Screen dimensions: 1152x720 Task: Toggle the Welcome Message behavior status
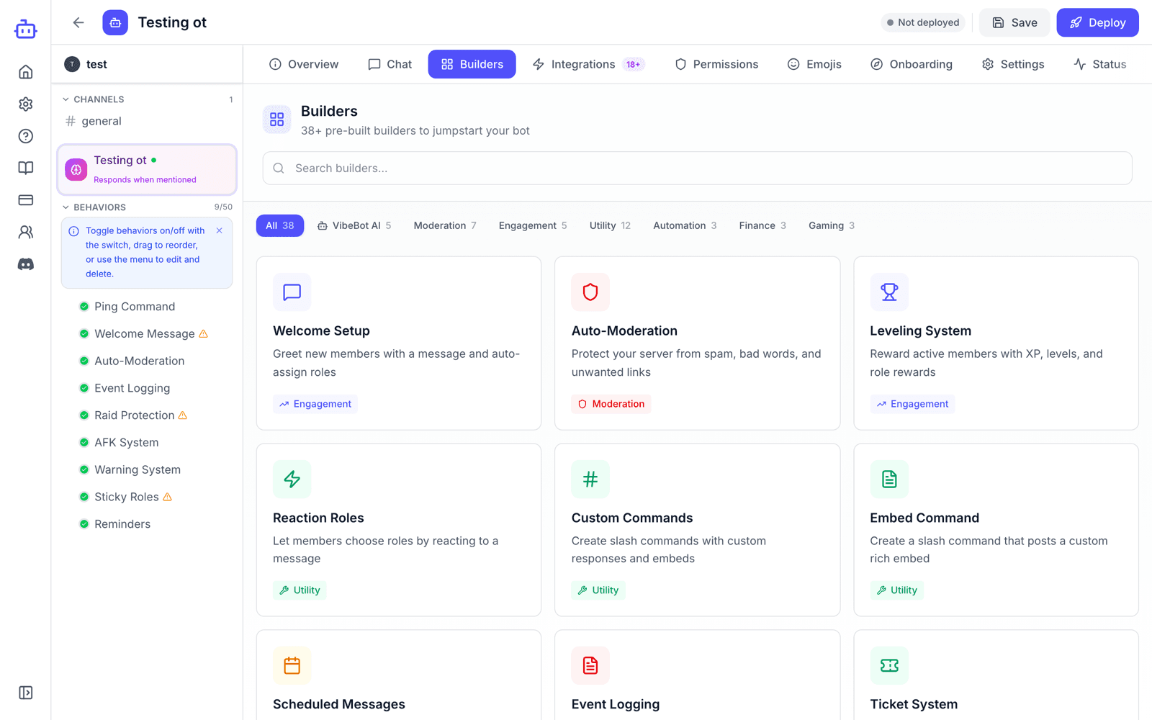[x=84, y=334]
